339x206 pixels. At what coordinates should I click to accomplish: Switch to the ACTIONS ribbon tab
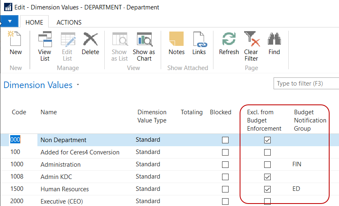coord(69,23)
